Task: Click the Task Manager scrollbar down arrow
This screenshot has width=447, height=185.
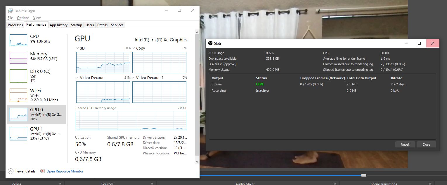Action: (197, 162)
